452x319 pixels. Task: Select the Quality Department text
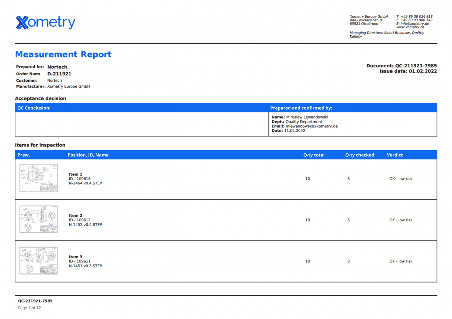click(x=304, y=122)
